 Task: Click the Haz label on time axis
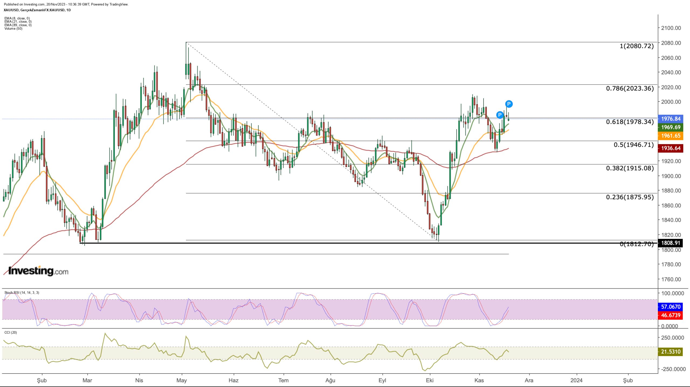[233, 380]
